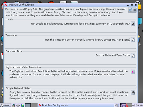Launch the Locale setter icon

click(x=133, y=24)
